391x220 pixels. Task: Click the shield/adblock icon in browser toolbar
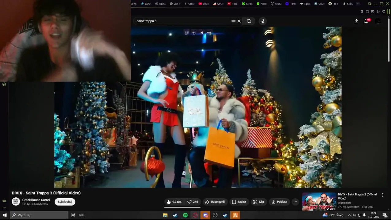pyautogui.click(x=373, y=12)
